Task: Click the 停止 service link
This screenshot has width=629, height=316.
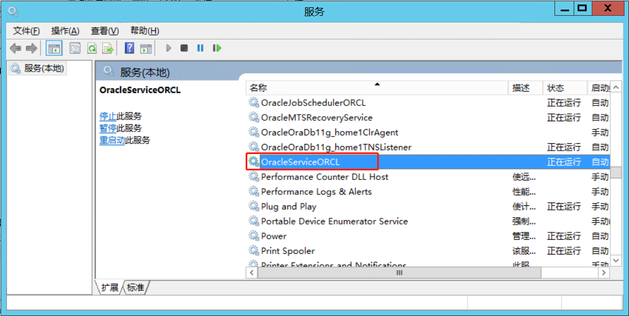Action: [x=108, y=117]
